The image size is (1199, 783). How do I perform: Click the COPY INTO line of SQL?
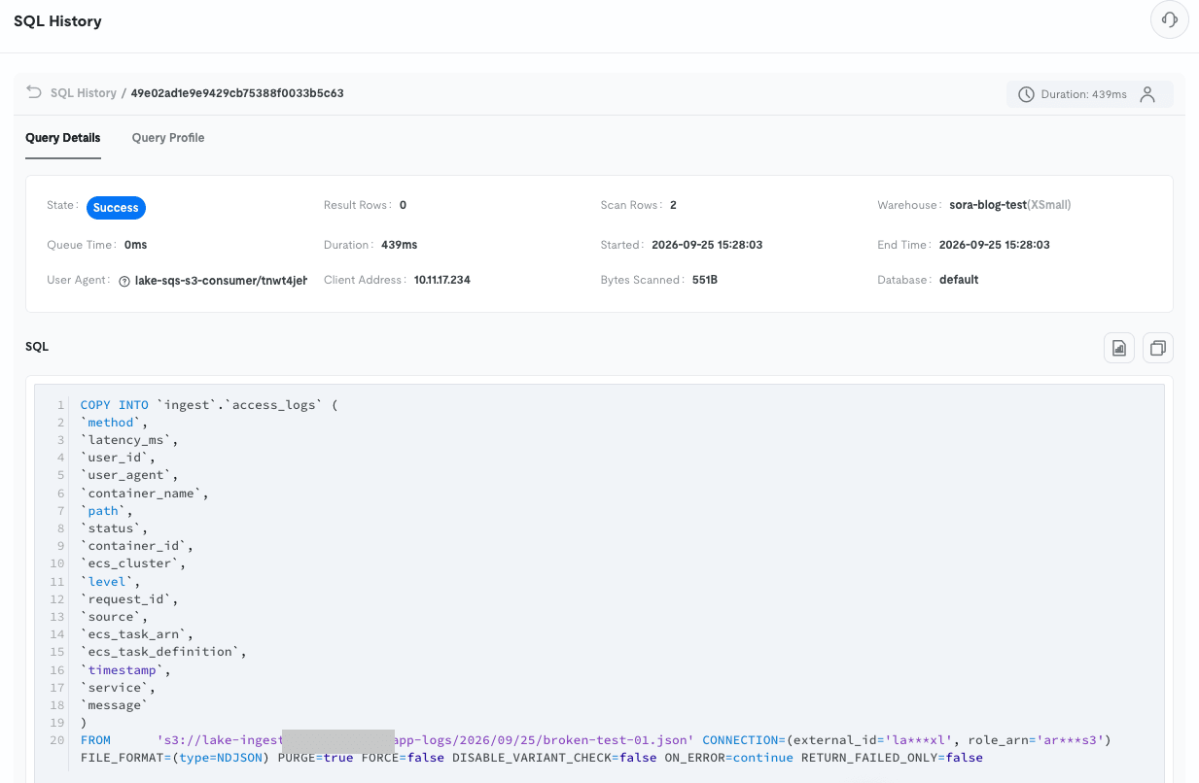[209, 405]
